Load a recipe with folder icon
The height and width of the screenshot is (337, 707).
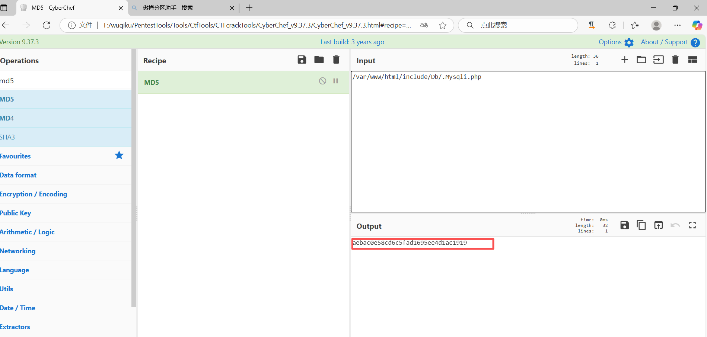click(x=319, y=60)
